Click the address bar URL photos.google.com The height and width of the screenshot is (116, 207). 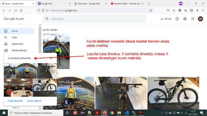tap(64, 10)
